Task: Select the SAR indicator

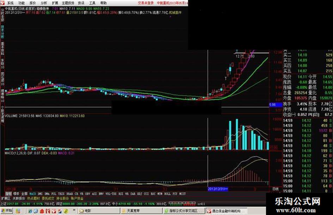Action: click(133, 194)
